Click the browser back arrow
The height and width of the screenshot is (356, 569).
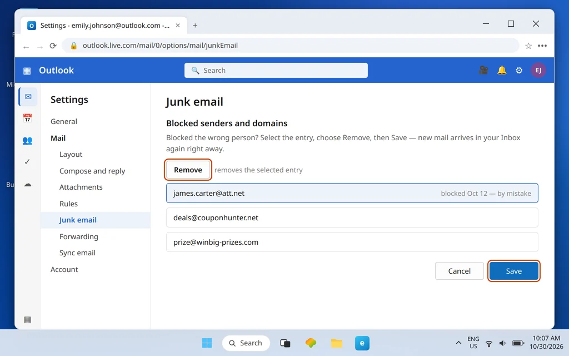pos(26,47)
